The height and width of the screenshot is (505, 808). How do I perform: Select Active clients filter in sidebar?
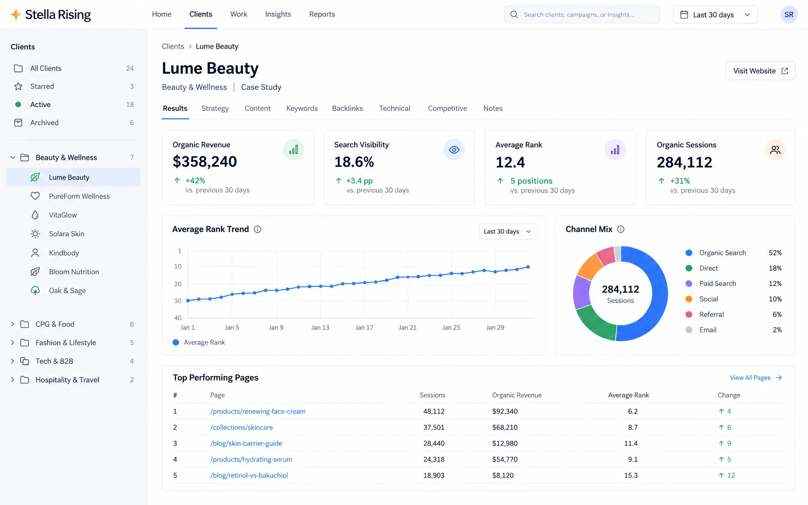(74, 105)
